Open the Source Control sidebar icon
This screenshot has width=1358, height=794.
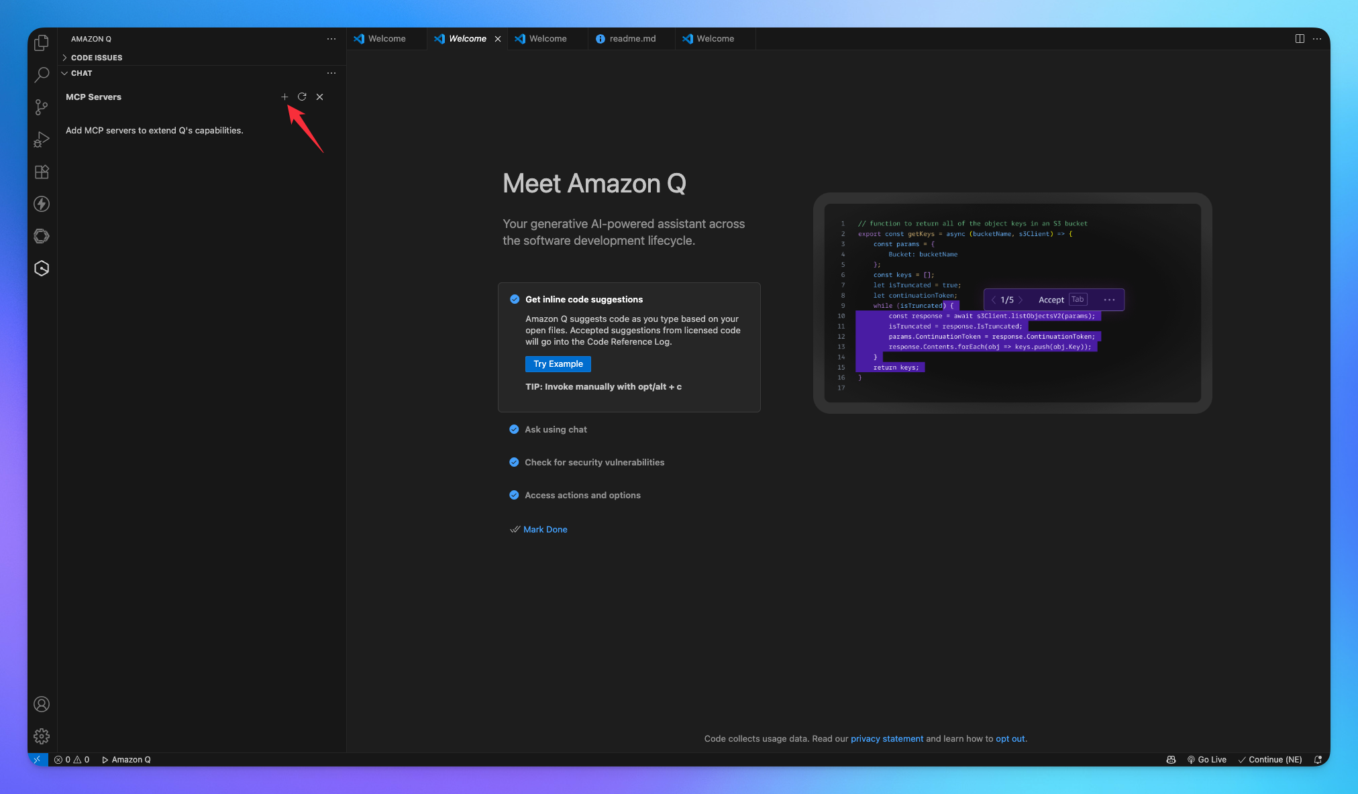(42, 107)
